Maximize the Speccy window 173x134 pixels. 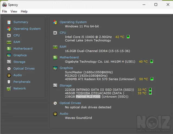pos(156,5)
